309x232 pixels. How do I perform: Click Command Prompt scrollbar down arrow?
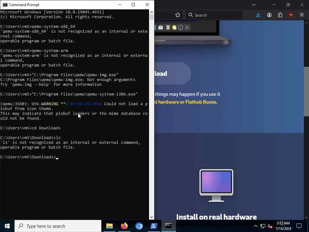[151, 217]
